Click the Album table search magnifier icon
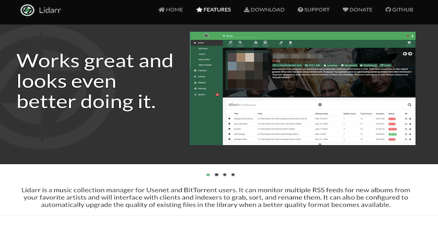 409,104
